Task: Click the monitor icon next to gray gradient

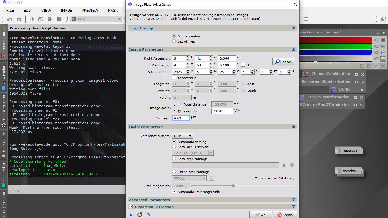Action: point(383,59)
